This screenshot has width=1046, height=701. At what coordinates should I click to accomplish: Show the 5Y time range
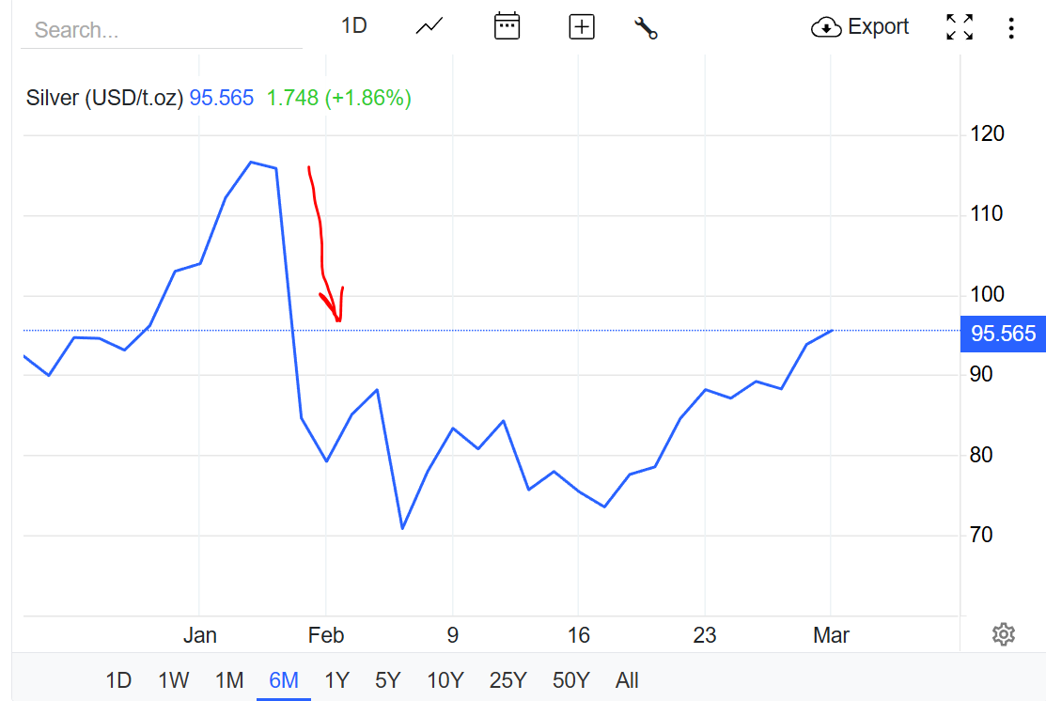(388, 680)
